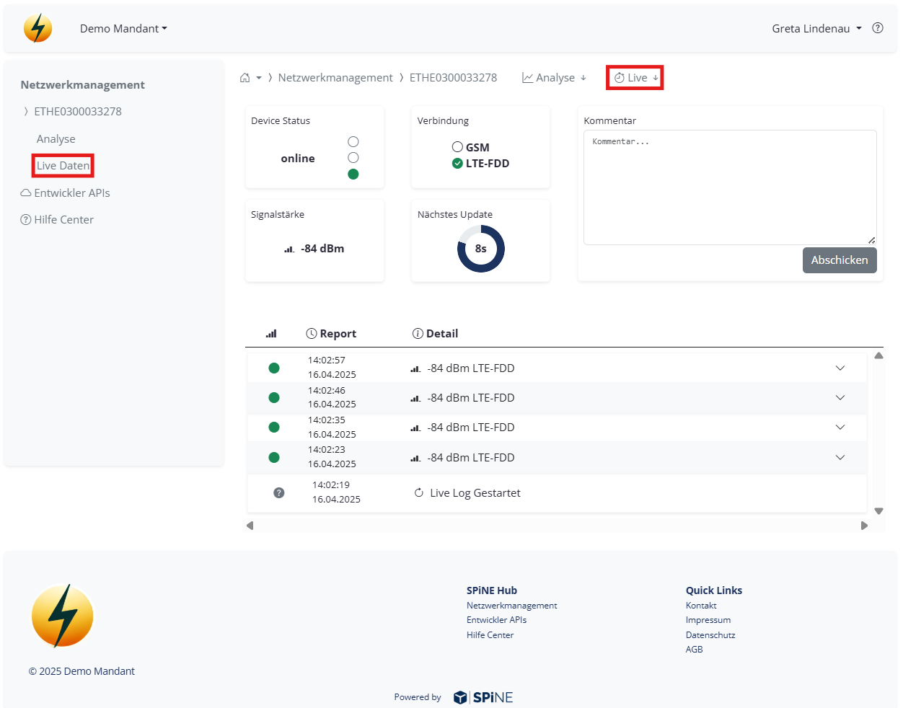Viewport: 903px width, 708px height.
Task: Select the GSM connection radio option
Action: (457, 147)
